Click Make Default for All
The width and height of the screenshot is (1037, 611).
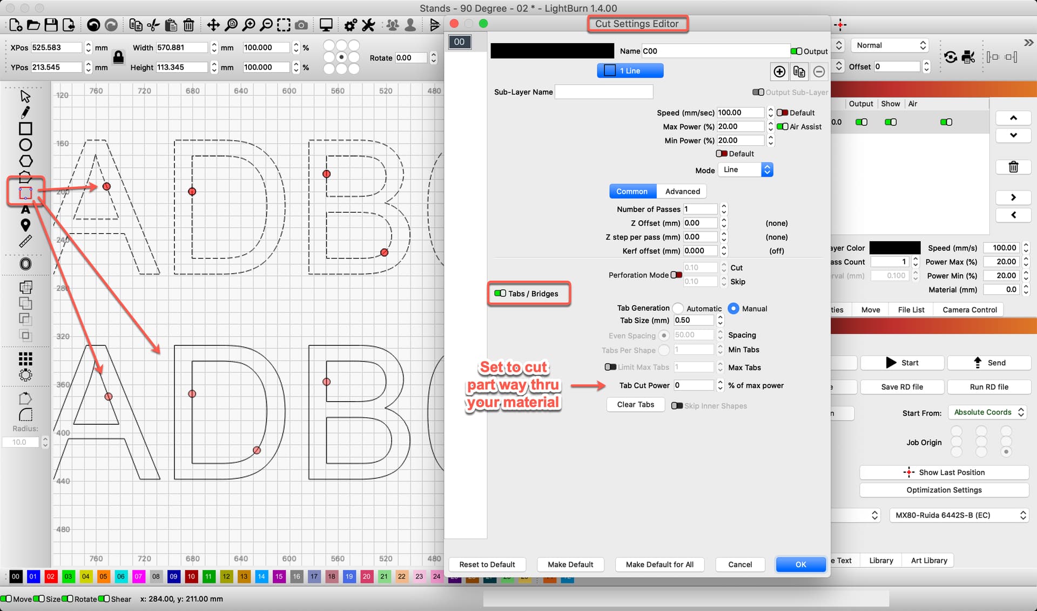pos(659,565)
